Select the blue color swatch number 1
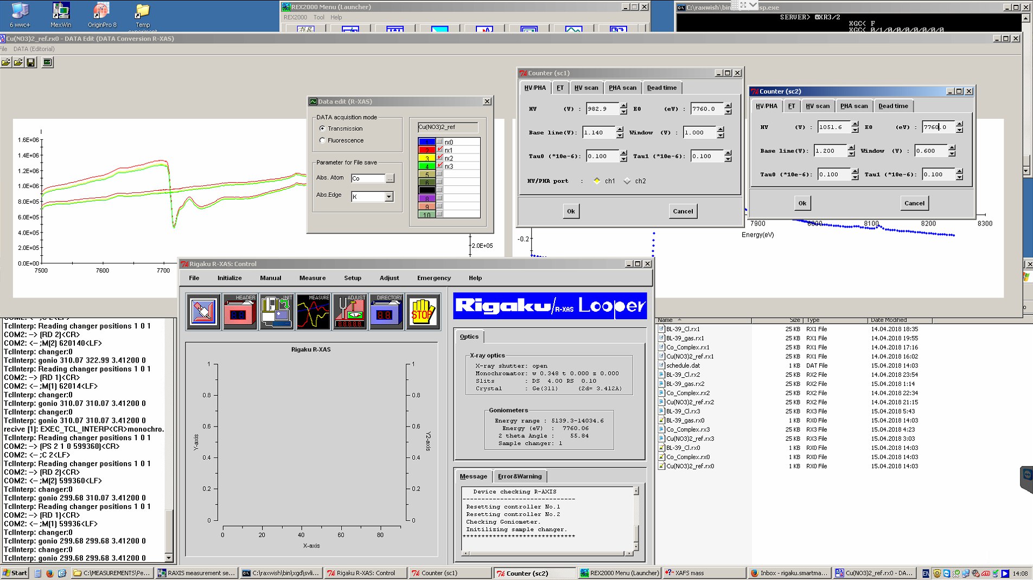 coord(426,142)
